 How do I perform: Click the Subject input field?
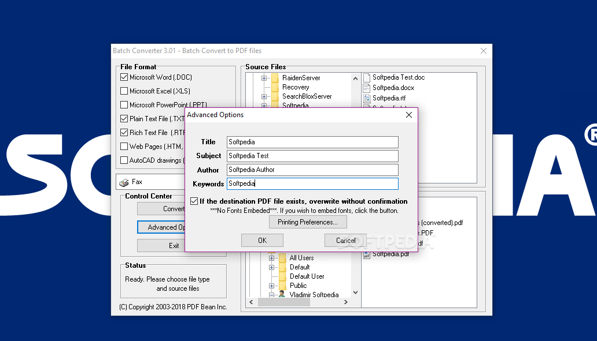point(312,156)
